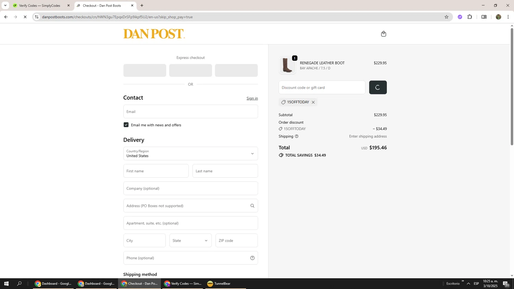The height and width of the screenshot is (289, 514).
Task: Open the tab search dropdown arrow
Action: [x=5, y=5]
